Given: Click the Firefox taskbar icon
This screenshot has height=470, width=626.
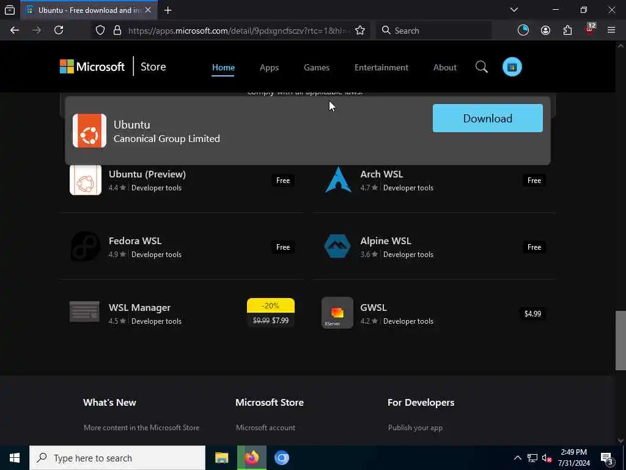Looking at the screenshot, I should 251,458.
